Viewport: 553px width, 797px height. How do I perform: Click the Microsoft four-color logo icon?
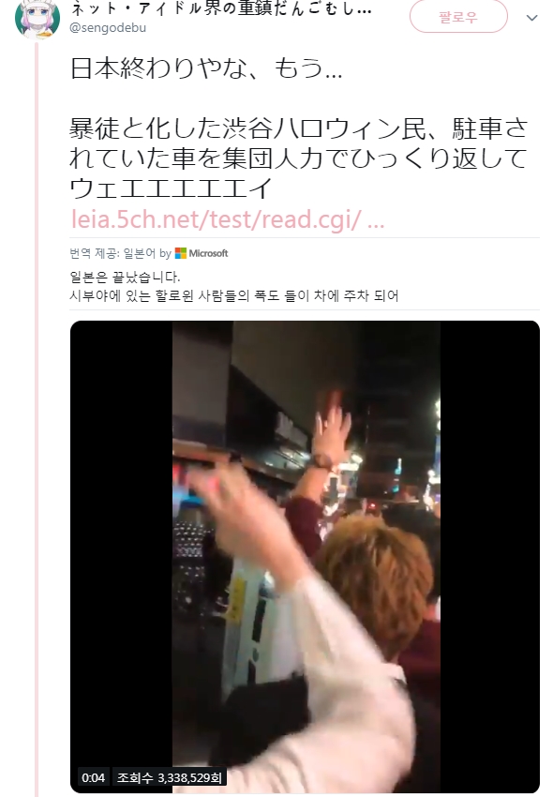coord(181,253)
